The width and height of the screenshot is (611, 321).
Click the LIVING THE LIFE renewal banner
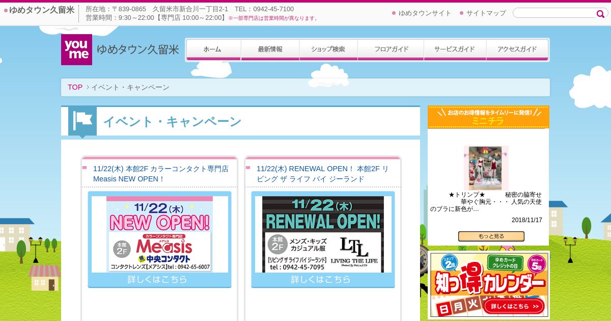(323, 234)
